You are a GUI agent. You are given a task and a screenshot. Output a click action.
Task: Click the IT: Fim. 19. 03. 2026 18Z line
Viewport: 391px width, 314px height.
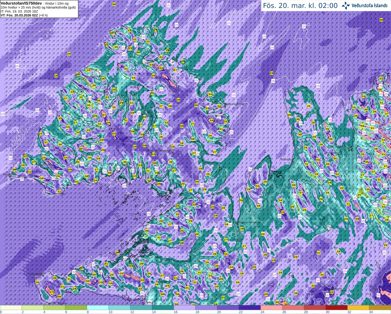19,11
